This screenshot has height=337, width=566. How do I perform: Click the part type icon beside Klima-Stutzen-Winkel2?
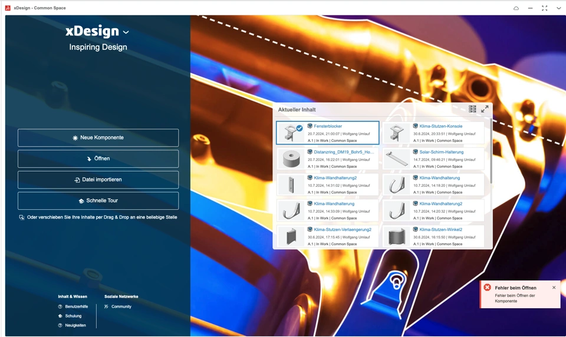416,229
